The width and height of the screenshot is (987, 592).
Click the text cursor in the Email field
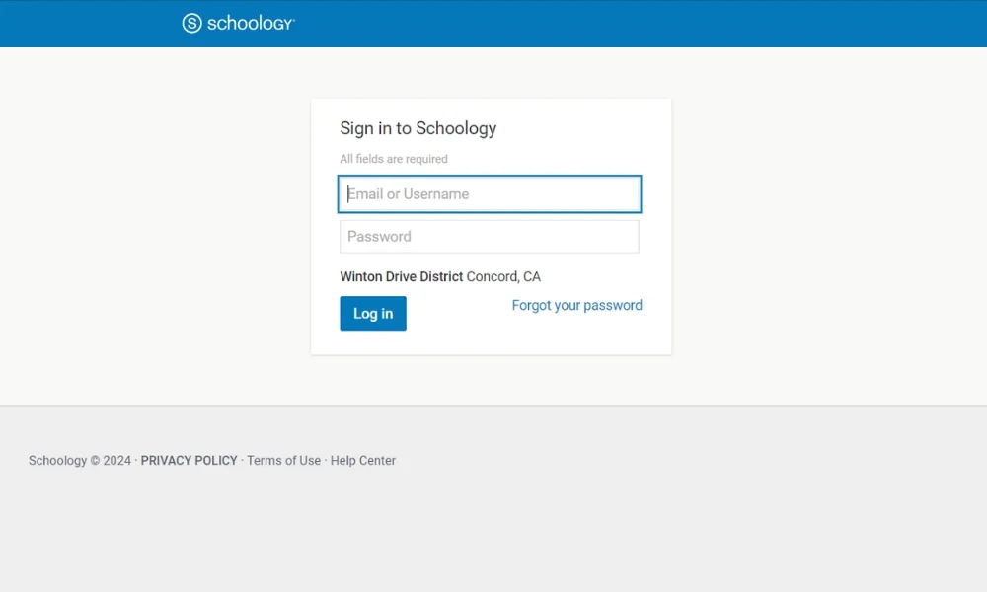(x=348, y=193)
